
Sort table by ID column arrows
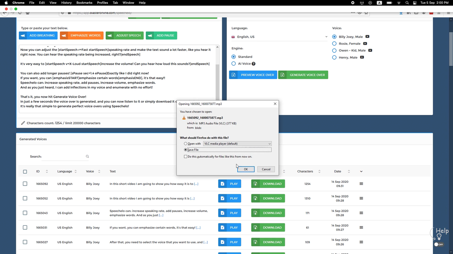[47, 171]
